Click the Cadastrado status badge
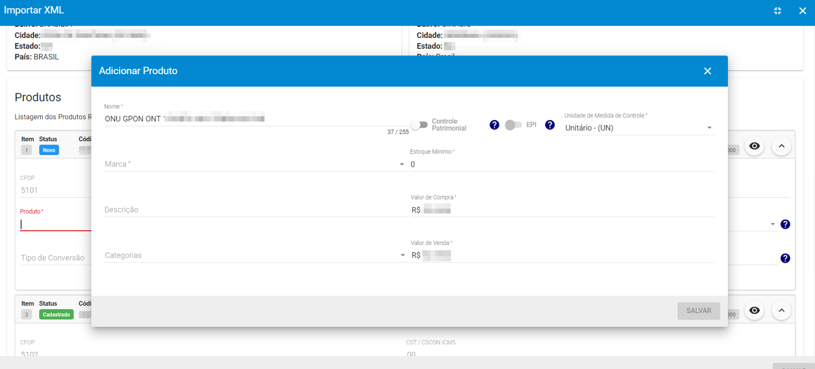815x369 pixels. (x=56, y=314)
